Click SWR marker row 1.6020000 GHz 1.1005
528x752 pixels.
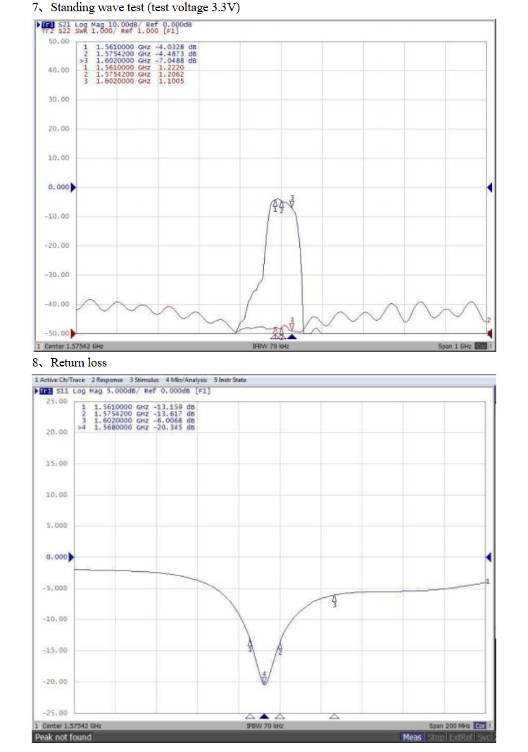click(x=134, y=81)
